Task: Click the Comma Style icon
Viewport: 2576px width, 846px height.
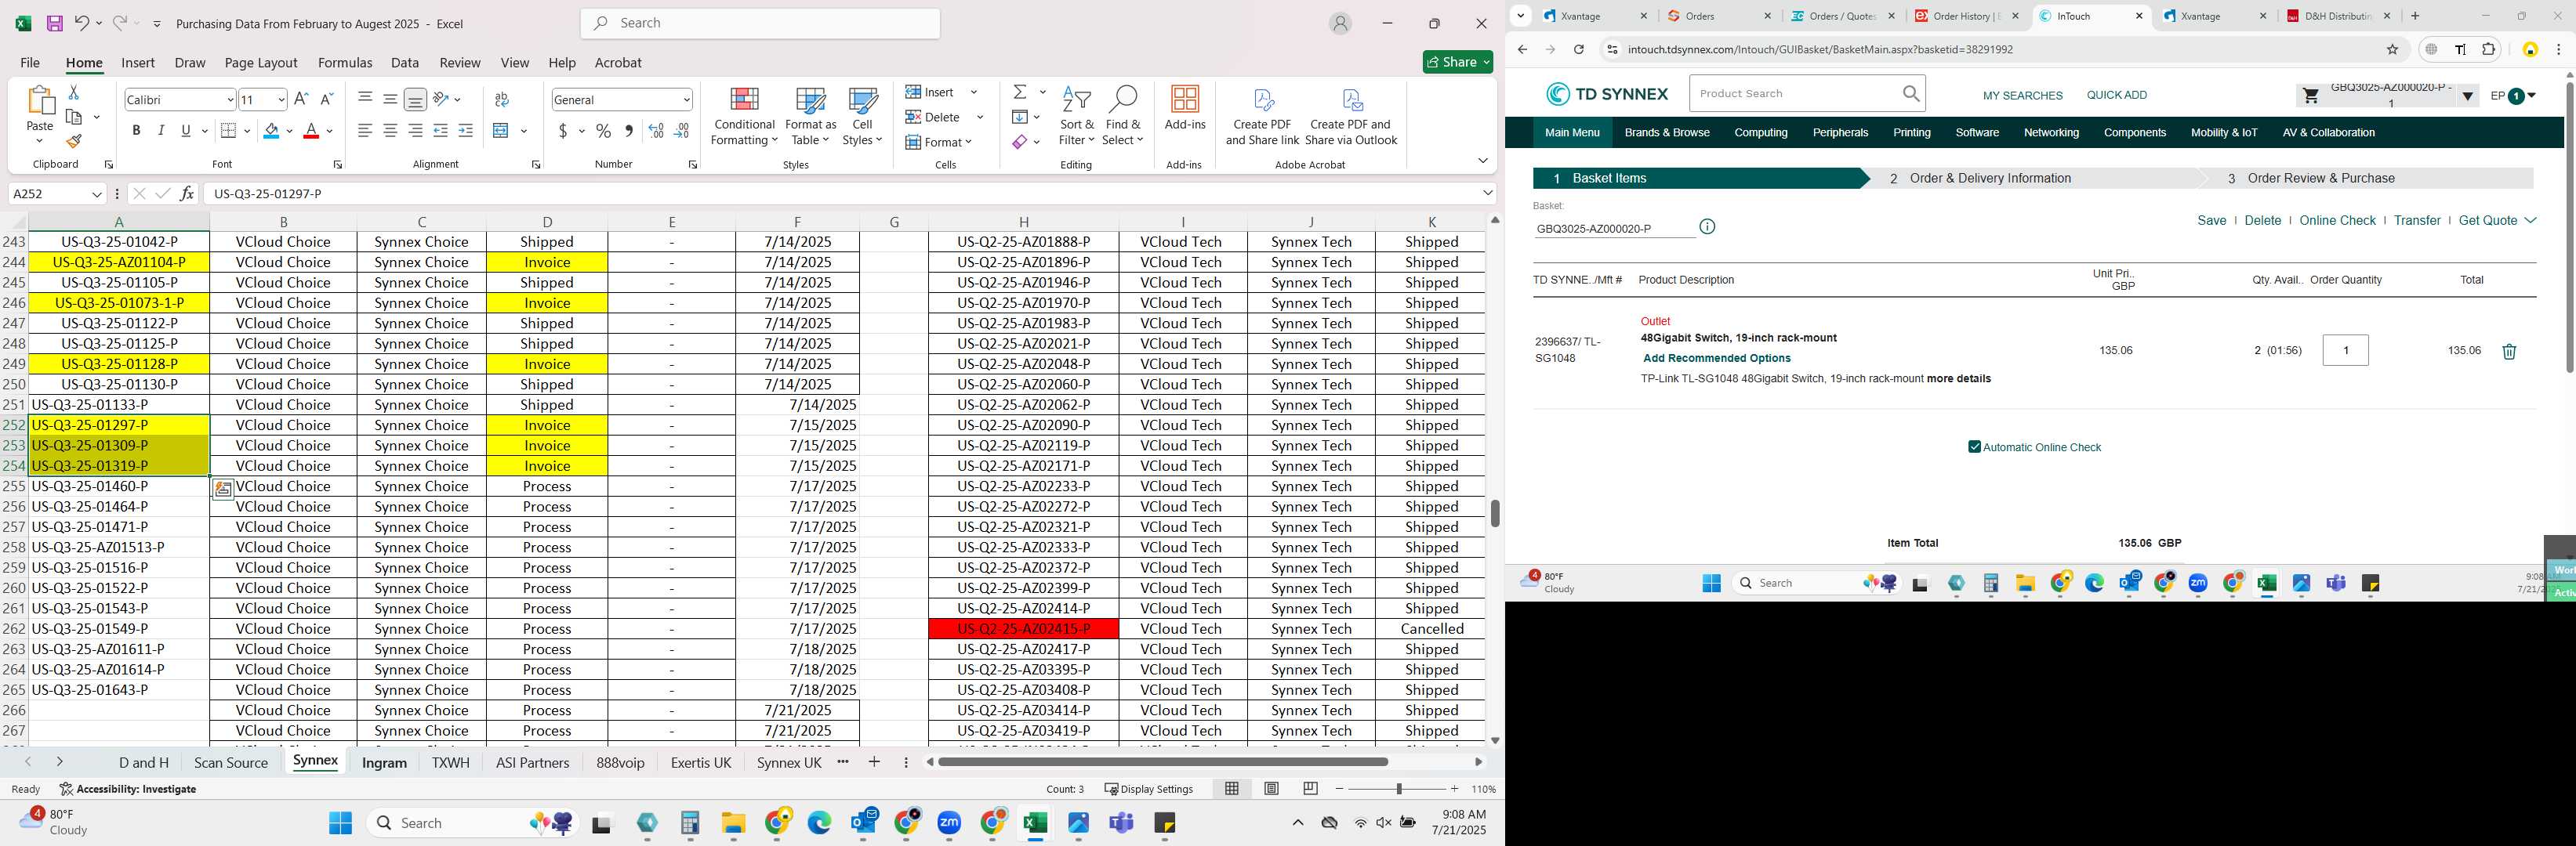Action: [x=628, y=131]
